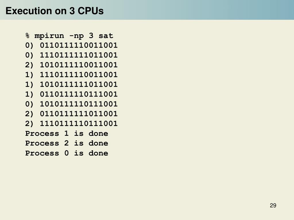This screenshot has height=220, width=294.
Task: Click the text Process 0 is done
Action: [67, 153]
